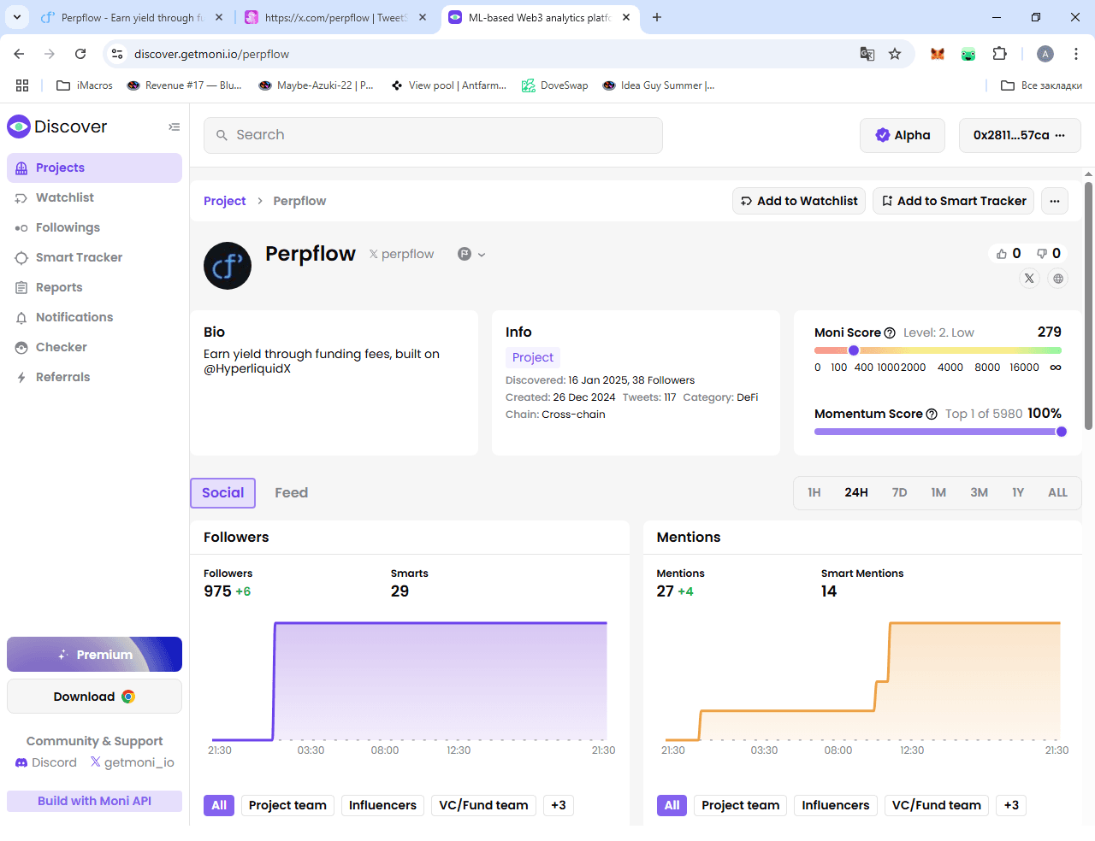Open the Projects sidebar item
Viewport: 1095px width, 841px height.
point(94,168)
